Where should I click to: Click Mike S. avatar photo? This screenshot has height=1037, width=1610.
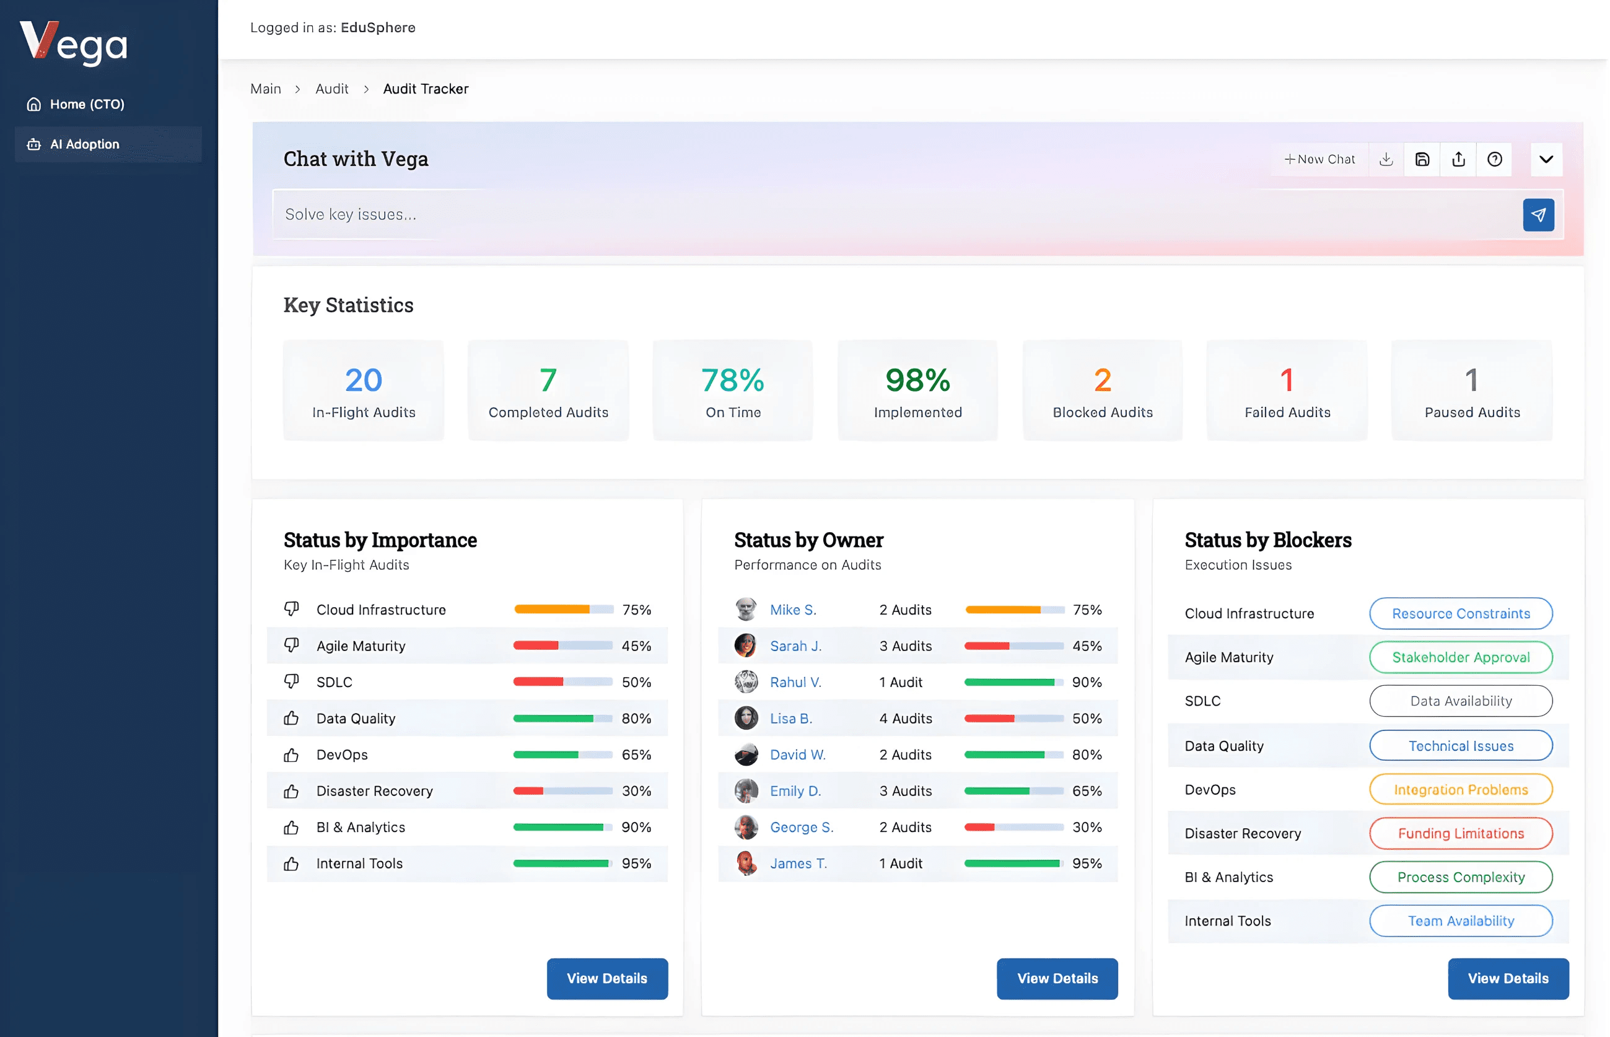(745, 609)
